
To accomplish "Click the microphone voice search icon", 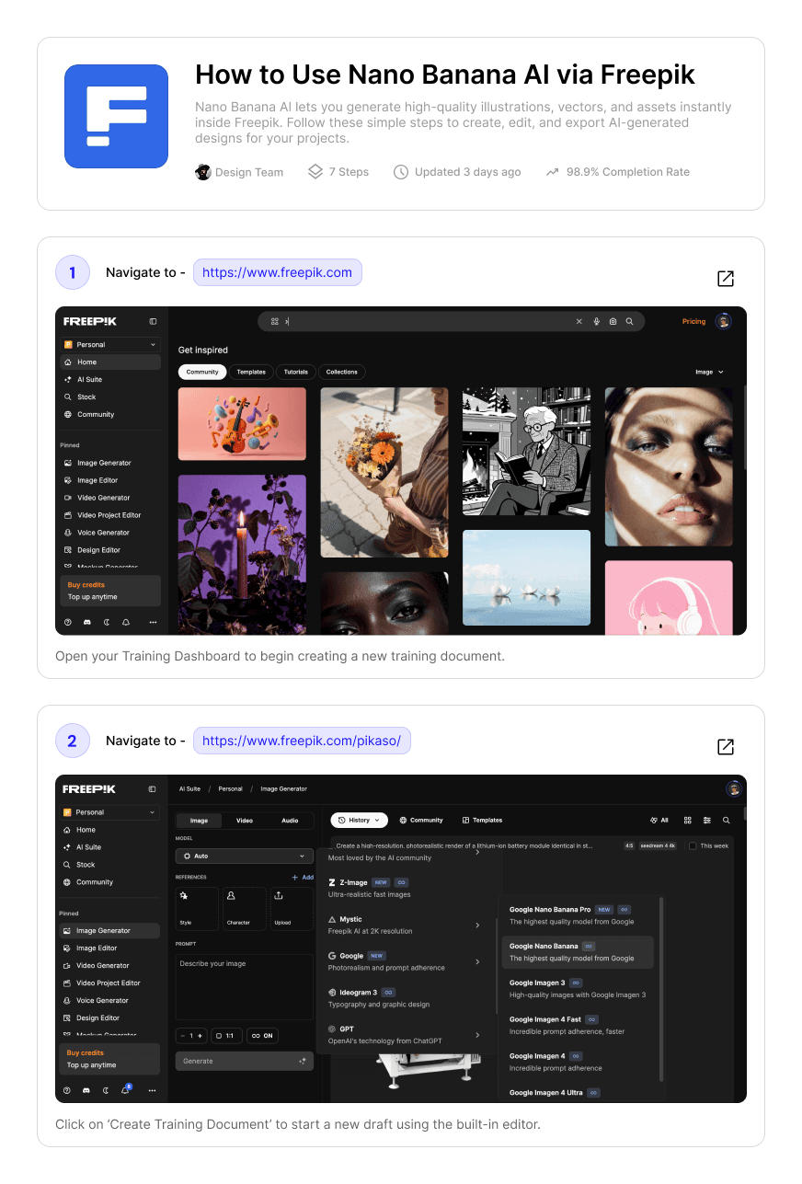I will tap(596, 322).
